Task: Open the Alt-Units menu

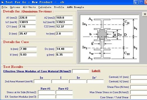Action: click(x=29, y=7)
